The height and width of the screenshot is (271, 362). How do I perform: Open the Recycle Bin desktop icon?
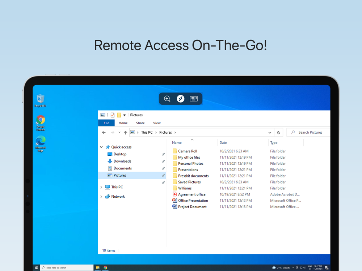pyautogui.click(x=41, y=101)
